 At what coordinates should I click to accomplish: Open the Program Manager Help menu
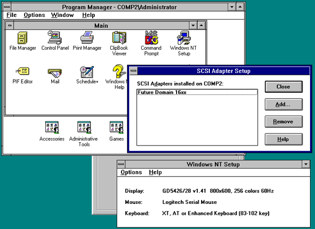coord(88,15)
